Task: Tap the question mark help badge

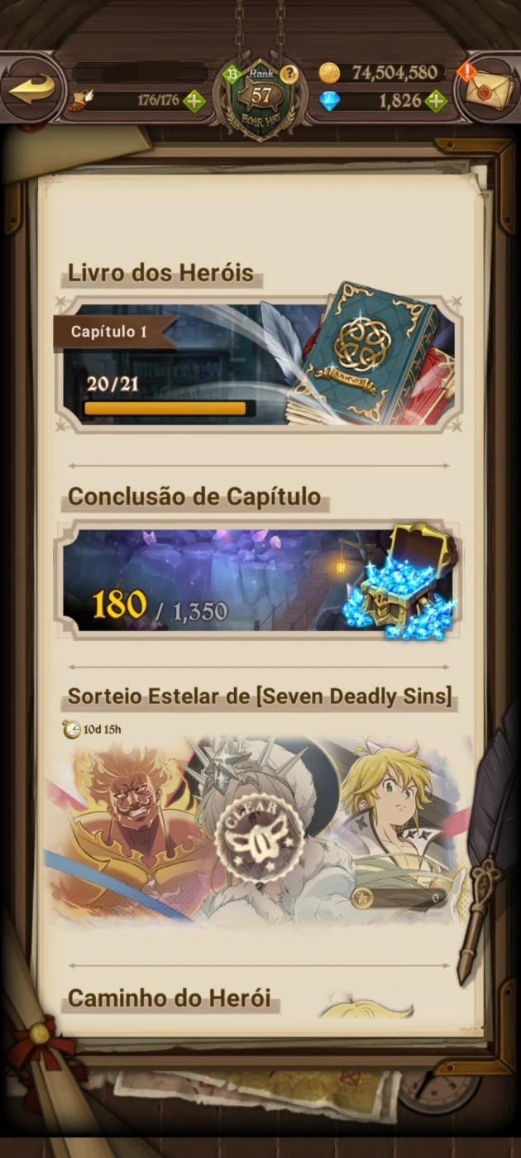Action: tap(289, 74)
